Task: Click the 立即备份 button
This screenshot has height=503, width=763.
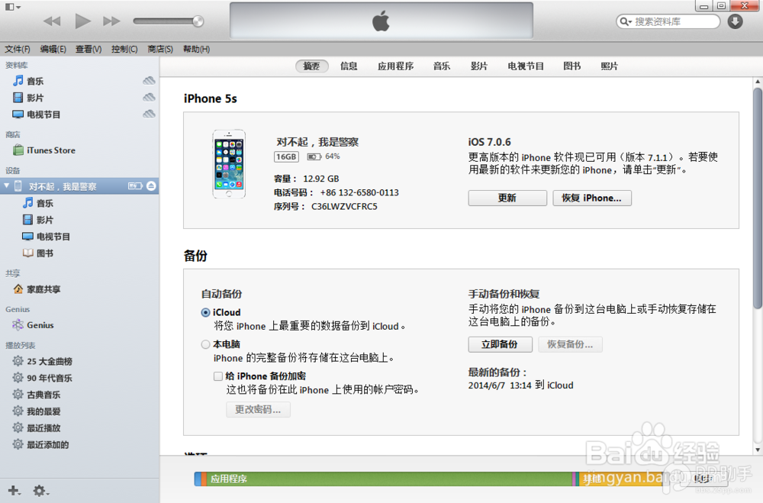Action: [500, 344]
